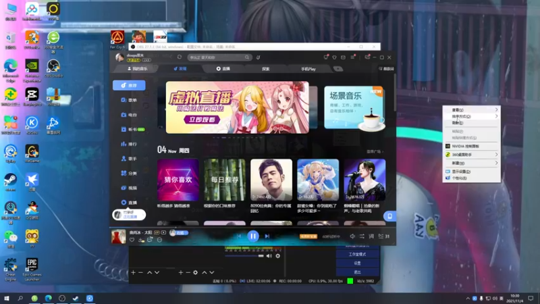The height and width of the screenshot is (304, 540).
Task: Open the mail messages icon in the title bar
Action: click(x=343, y=57)
